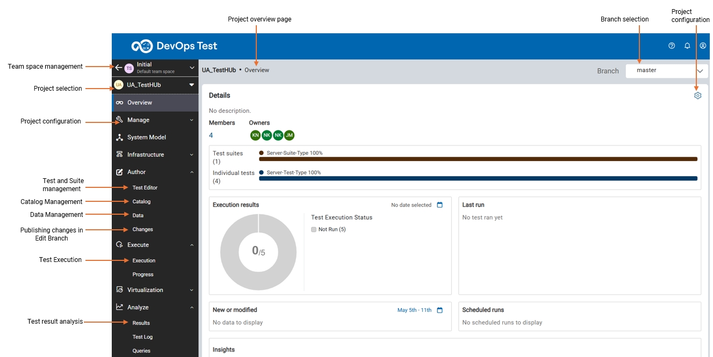
Task: Go to the Results page
Action: pos(141,323)
